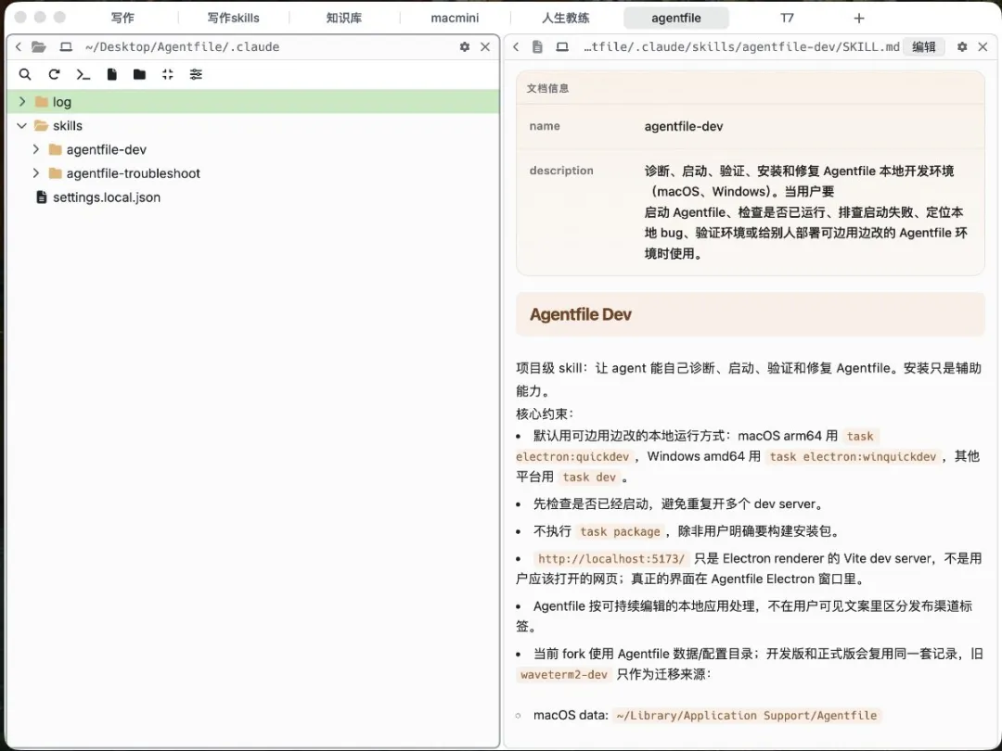The image size is (1002, 751).
Task: Select agentfile-dev folder name
Action: coord(107,149)
